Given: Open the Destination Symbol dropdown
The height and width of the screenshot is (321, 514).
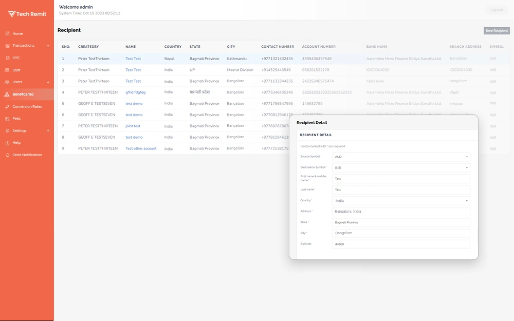Looking at the screenshot, I should click(401, 168).
